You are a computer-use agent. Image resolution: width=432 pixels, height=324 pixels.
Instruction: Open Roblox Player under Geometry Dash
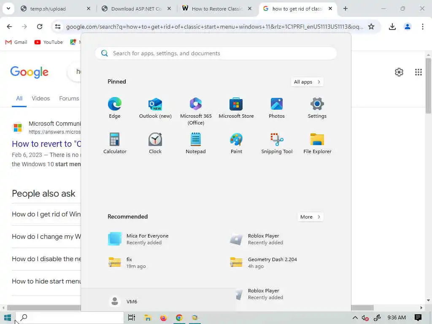click(260, 294)
